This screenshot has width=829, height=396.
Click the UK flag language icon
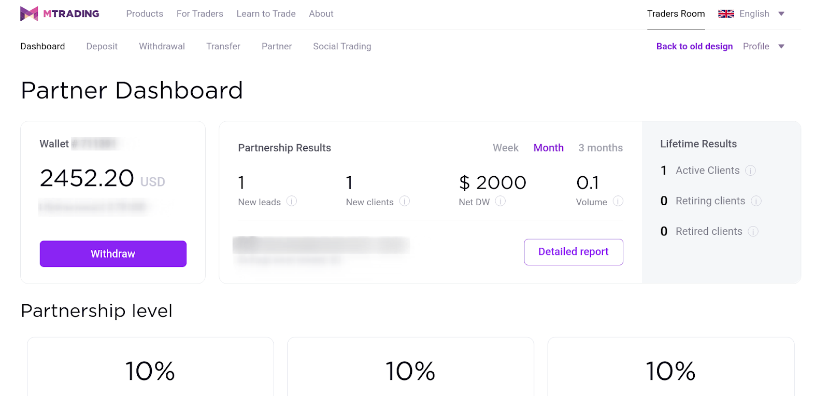click(726, 14)
